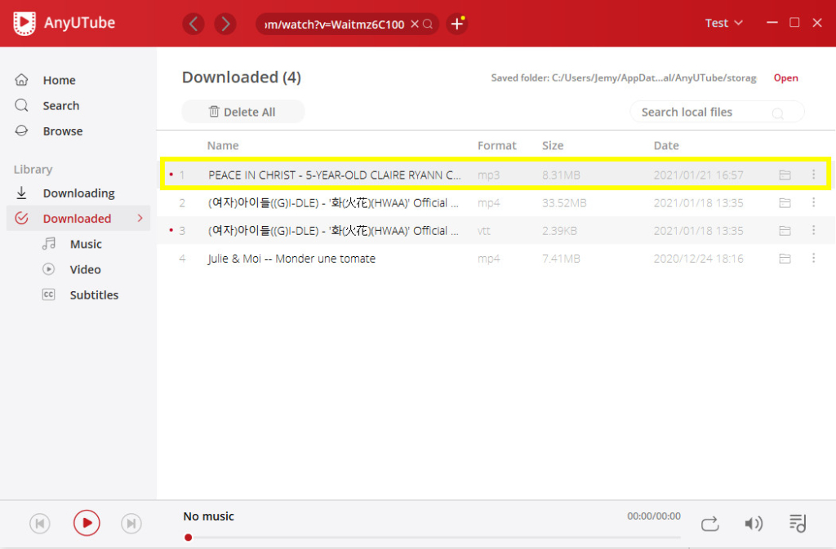Go forward with the right arrow button
The width and height of the screenshot is (836, 549).
225,24
